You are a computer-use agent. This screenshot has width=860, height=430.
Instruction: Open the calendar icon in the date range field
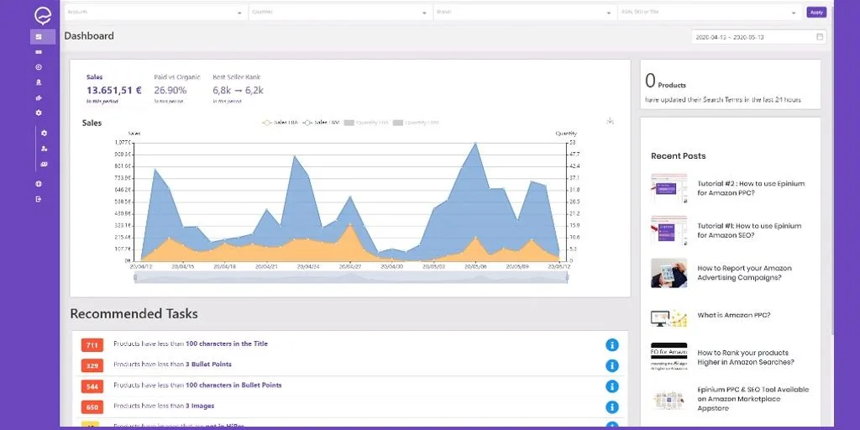coord(820,37)
